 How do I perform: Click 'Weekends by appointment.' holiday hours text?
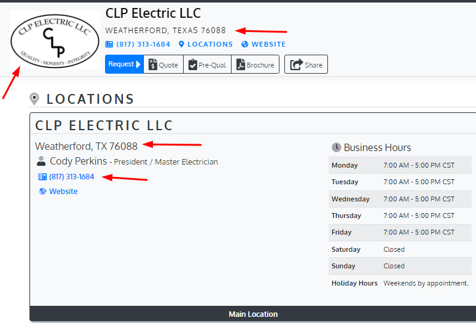(426, 283)
